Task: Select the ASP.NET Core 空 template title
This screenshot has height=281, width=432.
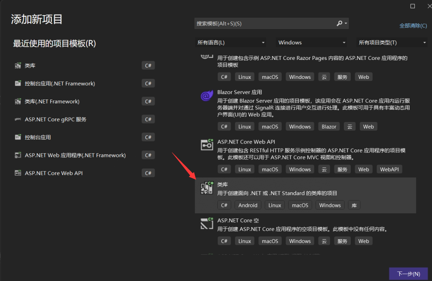Action: pos(238,220)
